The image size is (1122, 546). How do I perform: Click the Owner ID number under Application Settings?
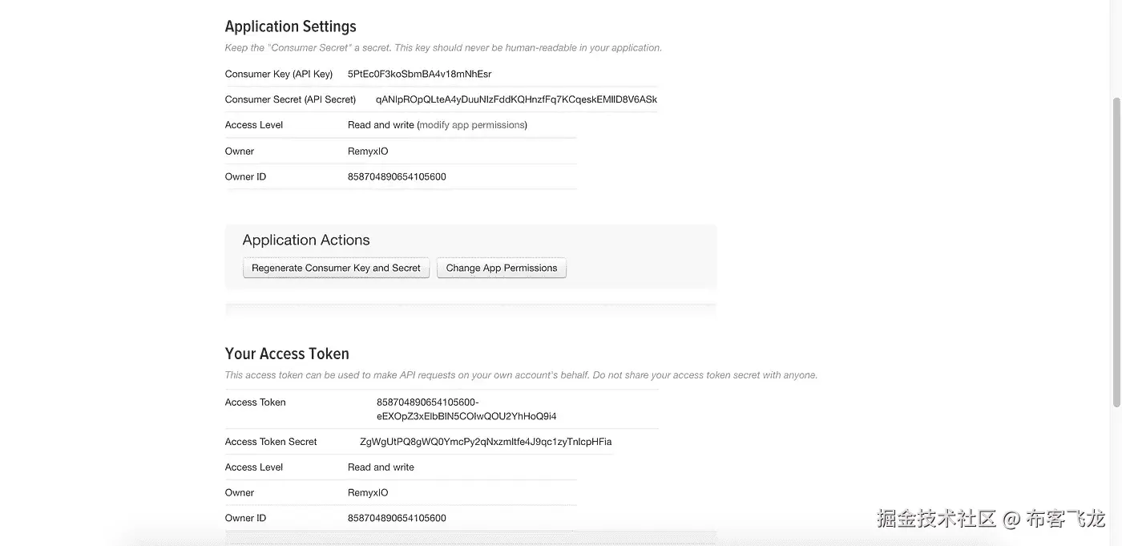(x=397, y=176)
